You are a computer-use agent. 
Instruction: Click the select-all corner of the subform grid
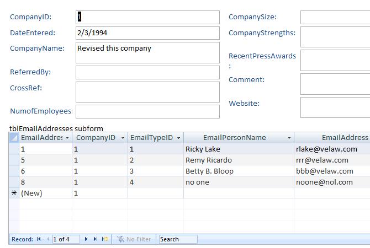tap(14, 138)
